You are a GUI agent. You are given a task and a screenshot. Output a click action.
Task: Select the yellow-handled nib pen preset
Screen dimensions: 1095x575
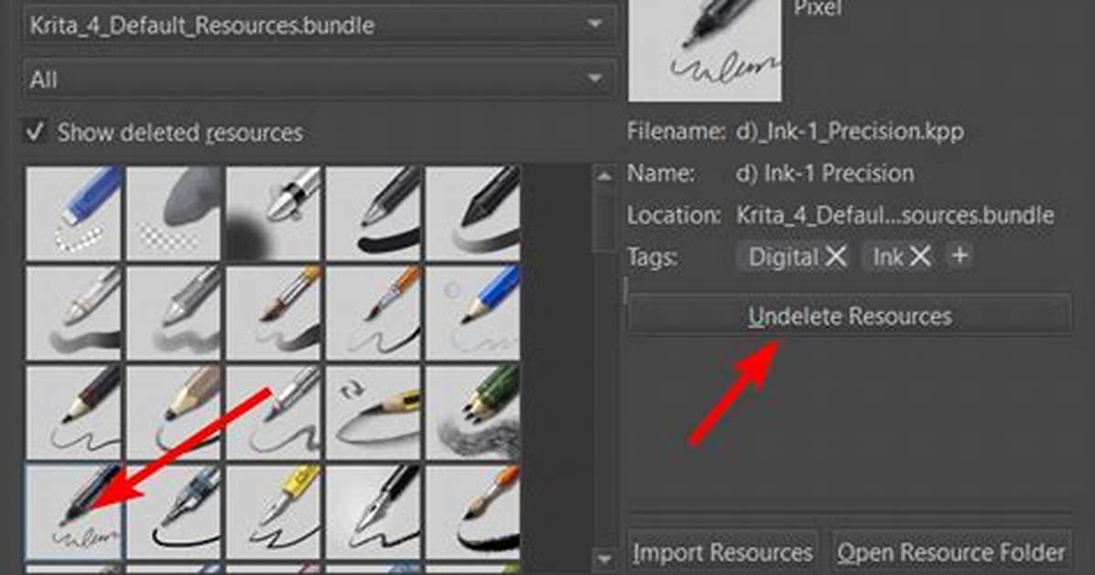tap(274, 512)
